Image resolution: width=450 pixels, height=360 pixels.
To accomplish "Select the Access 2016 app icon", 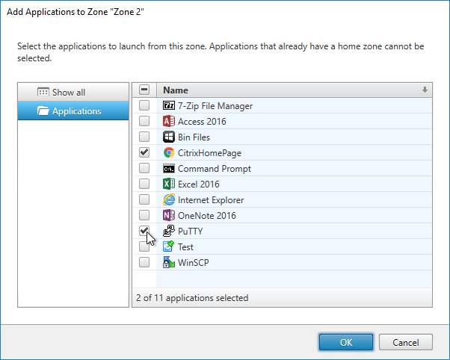I will tap(169, 121).
